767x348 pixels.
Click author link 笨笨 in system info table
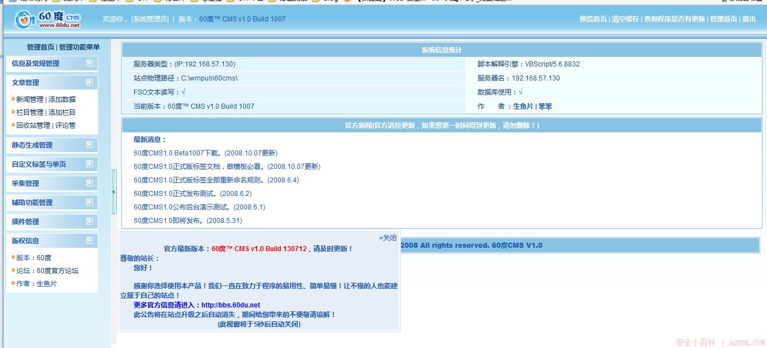[x=545, y=106]
